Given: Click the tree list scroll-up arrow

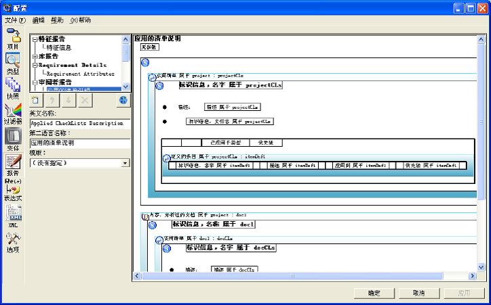Looking at the screenshot, I should click(x=125, y=39).
